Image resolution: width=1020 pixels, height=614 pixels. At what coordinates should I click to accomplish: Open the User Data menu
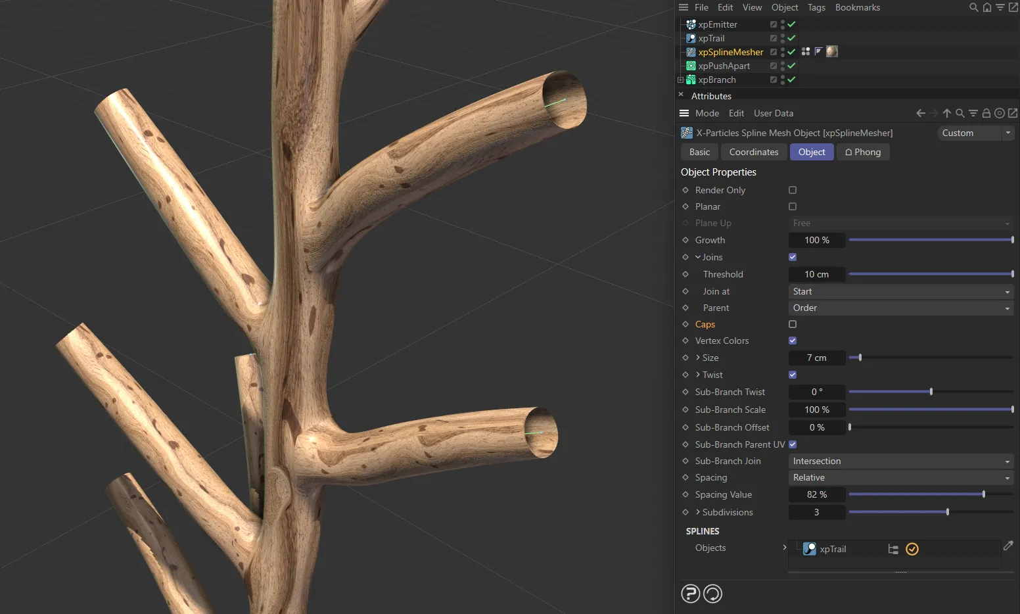pos(773,113)
